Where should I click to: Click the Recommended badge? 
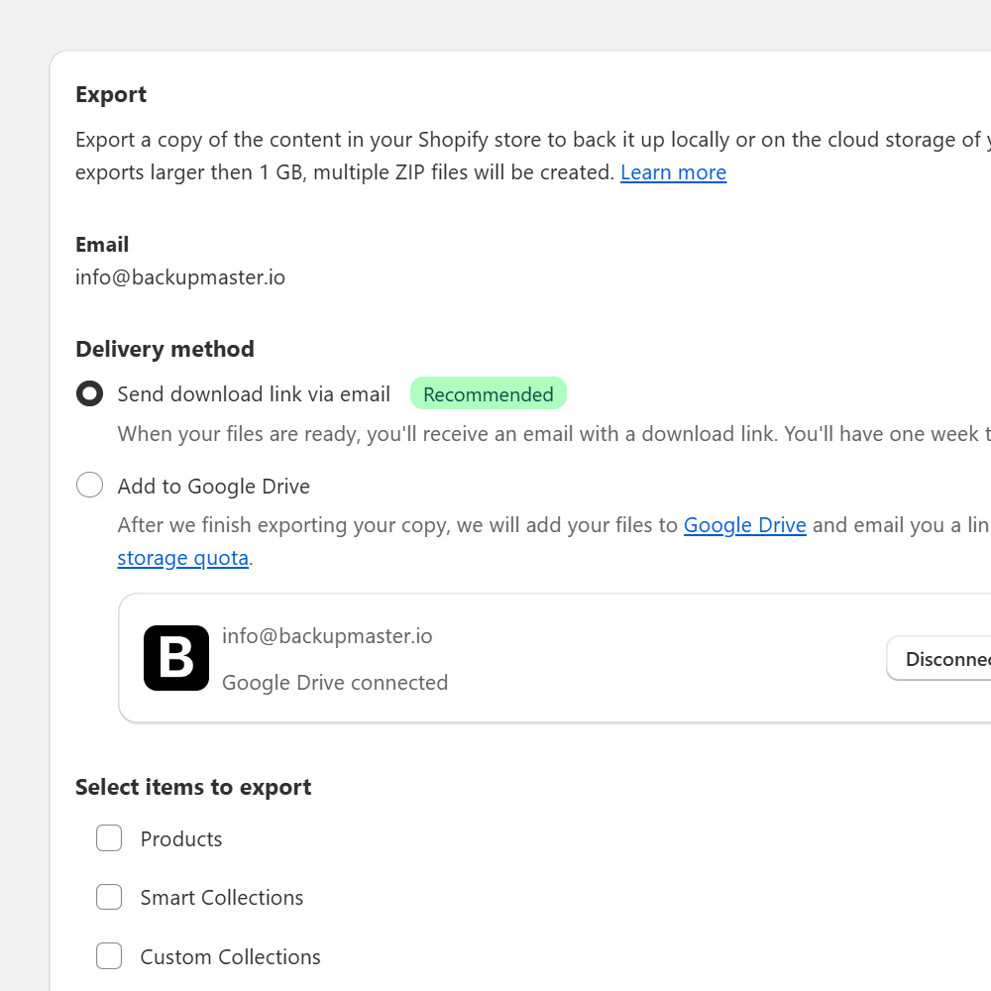coord(488,393)
